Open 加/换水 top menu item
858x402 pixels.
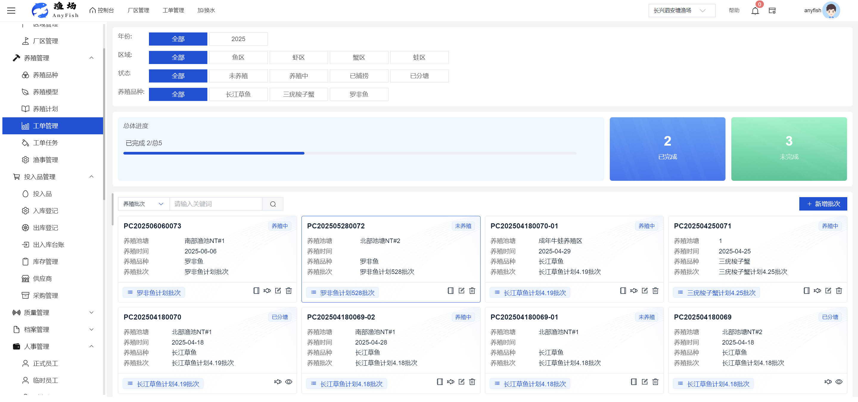(x=206, y=10)
